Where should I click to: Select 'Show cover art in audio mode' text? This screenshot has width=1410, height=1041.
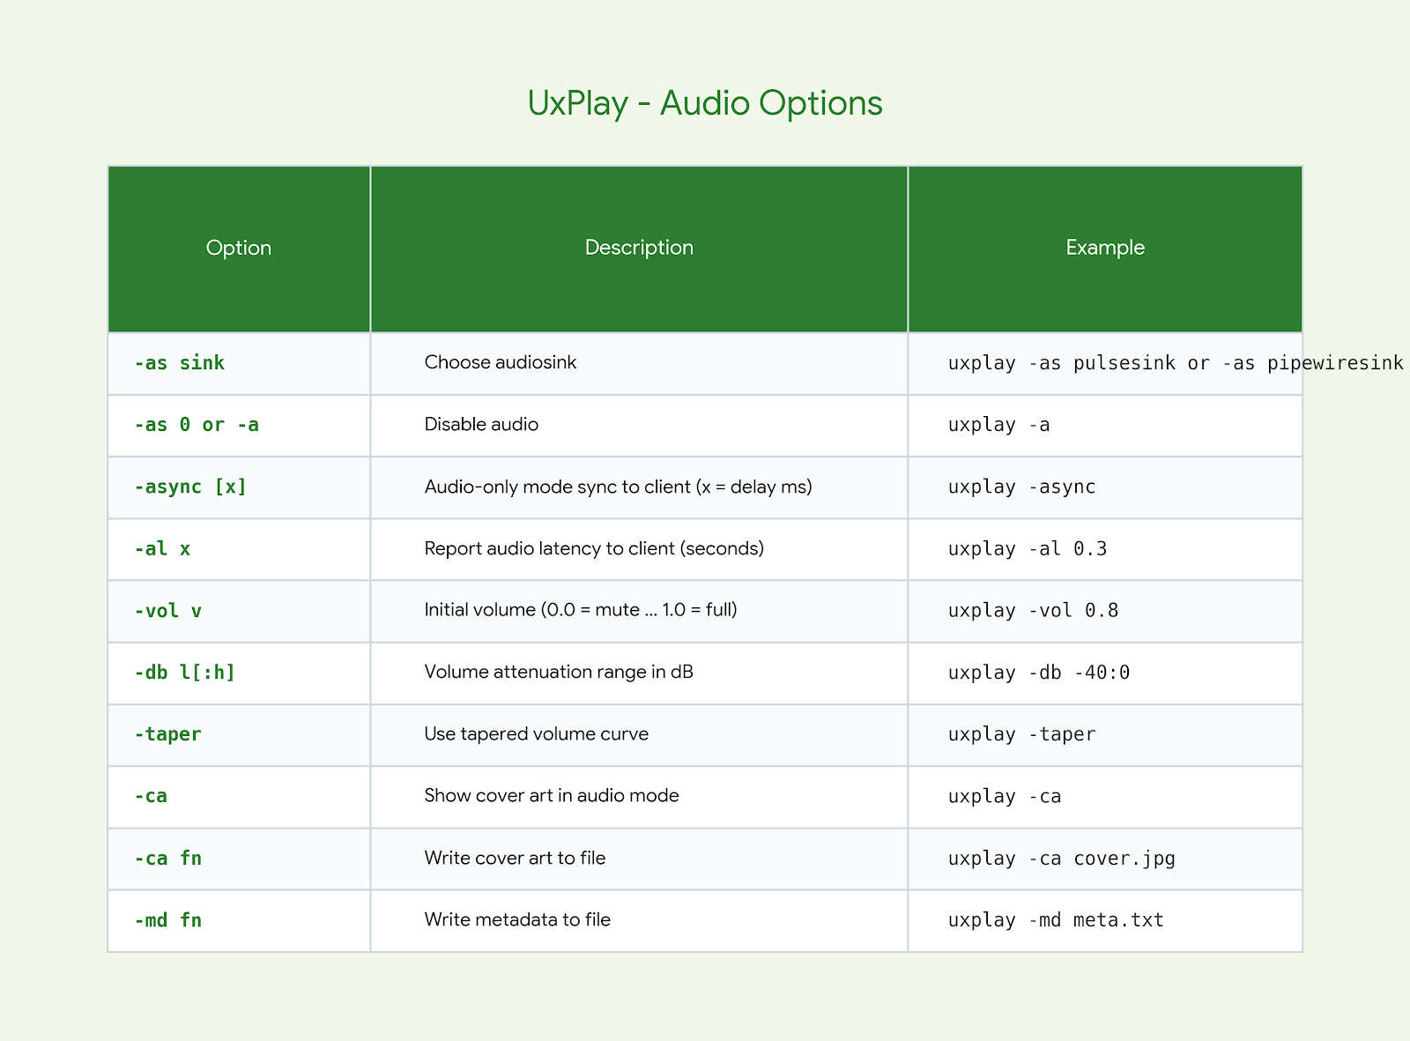552,795
